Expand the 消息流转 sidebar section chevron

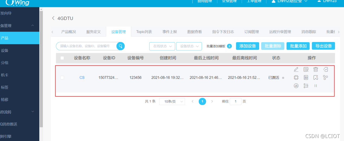click(33, 112)
